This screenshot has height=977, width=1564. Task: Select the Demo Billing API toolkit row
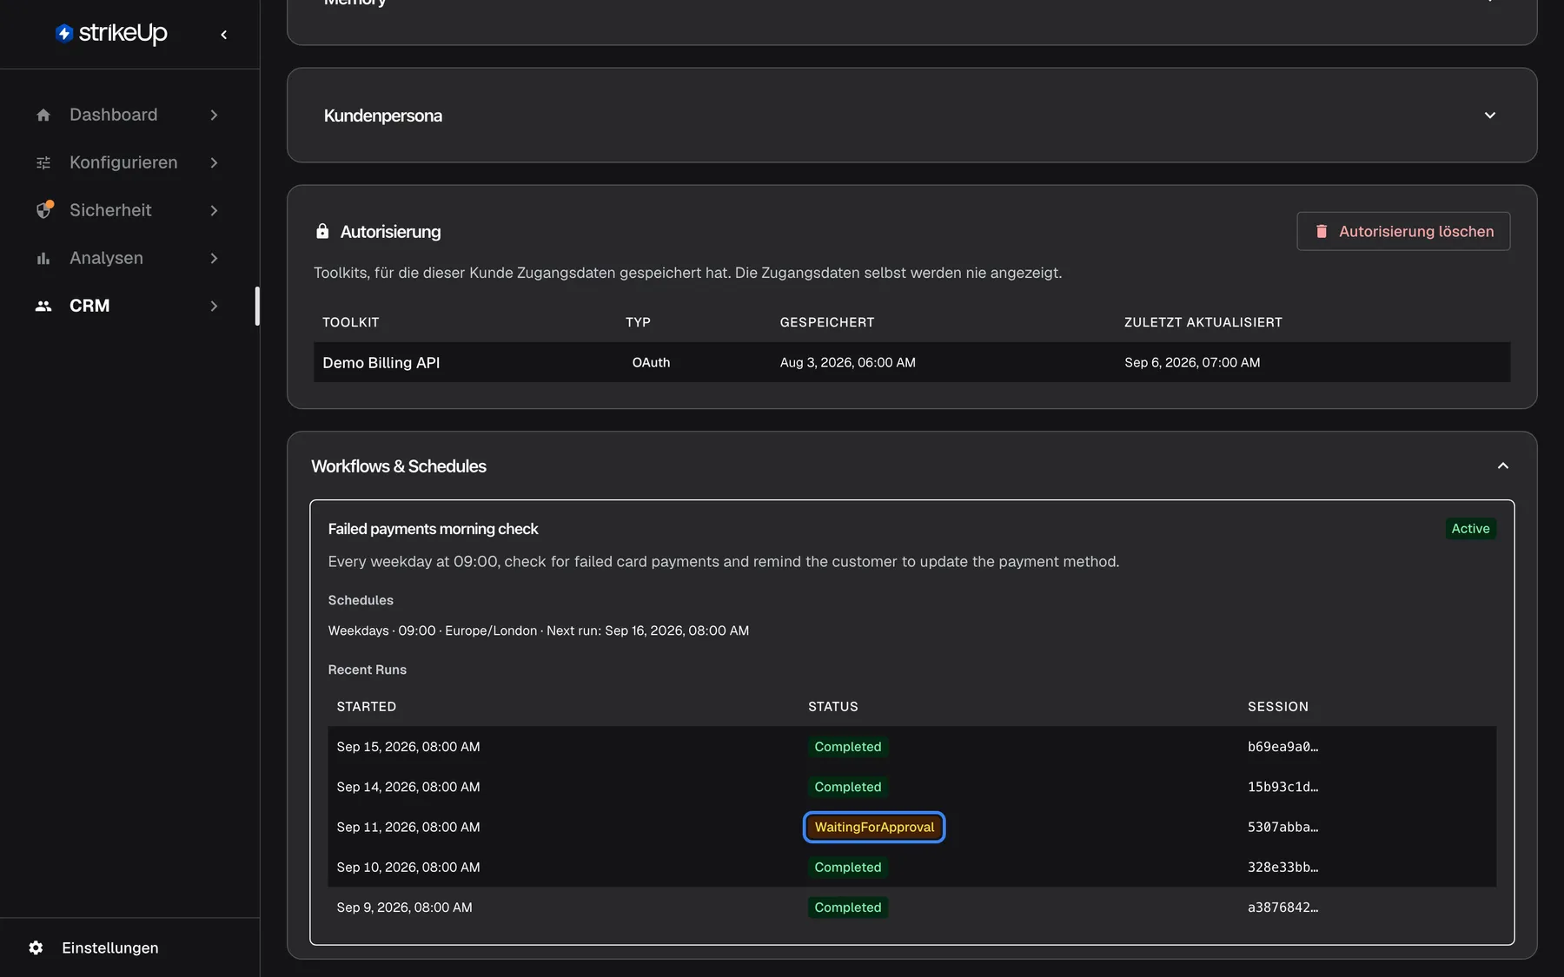point(911,362)
